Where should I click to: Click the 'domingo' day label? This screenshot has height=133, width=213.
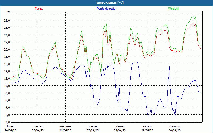(x=175, y=126)
